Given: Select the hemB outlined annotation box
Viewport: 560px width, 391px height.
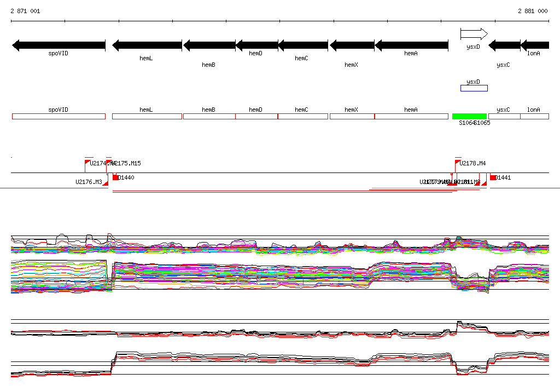Looking at the screenshot, I should click(x=209, y=116).
